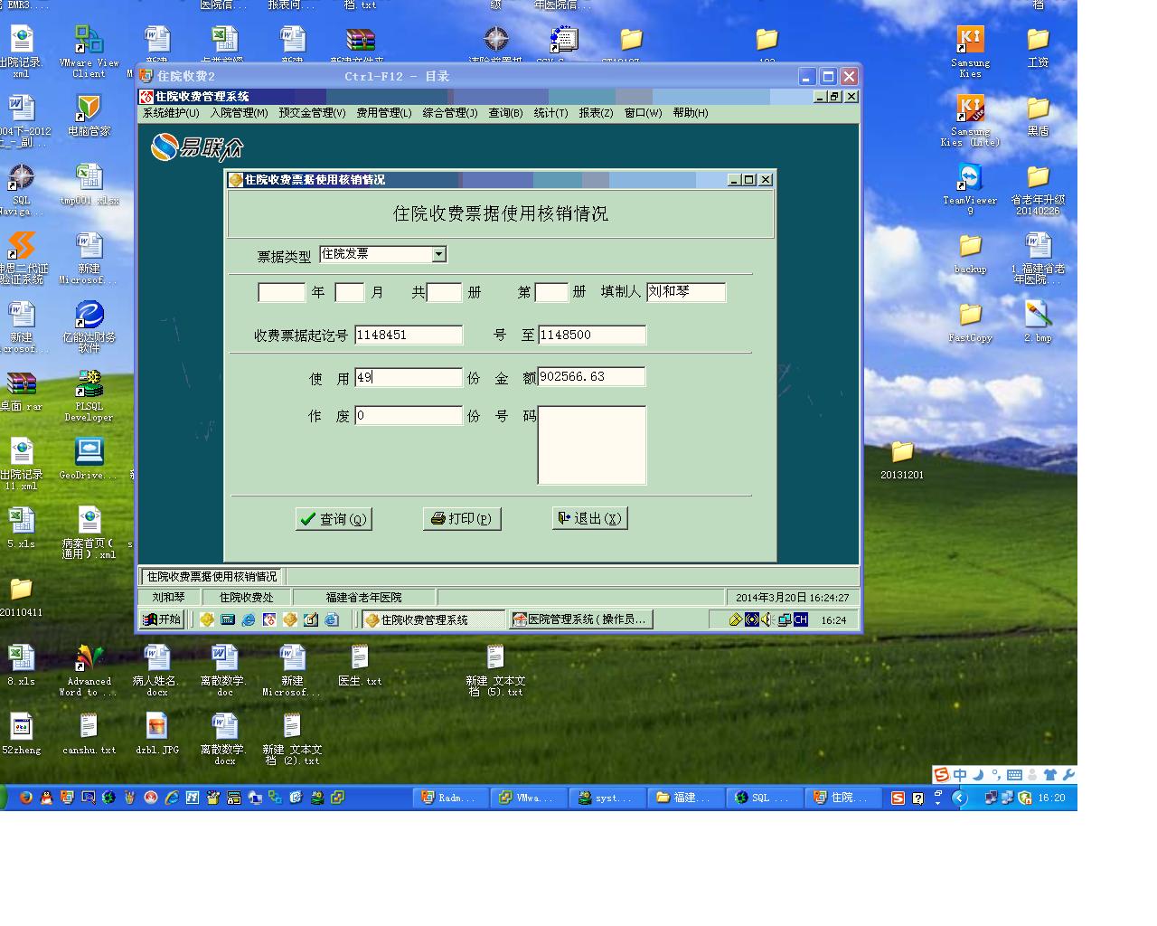Open the 报表(Z) menu
Screen dimensions: 1157x926
click(596, 113)
